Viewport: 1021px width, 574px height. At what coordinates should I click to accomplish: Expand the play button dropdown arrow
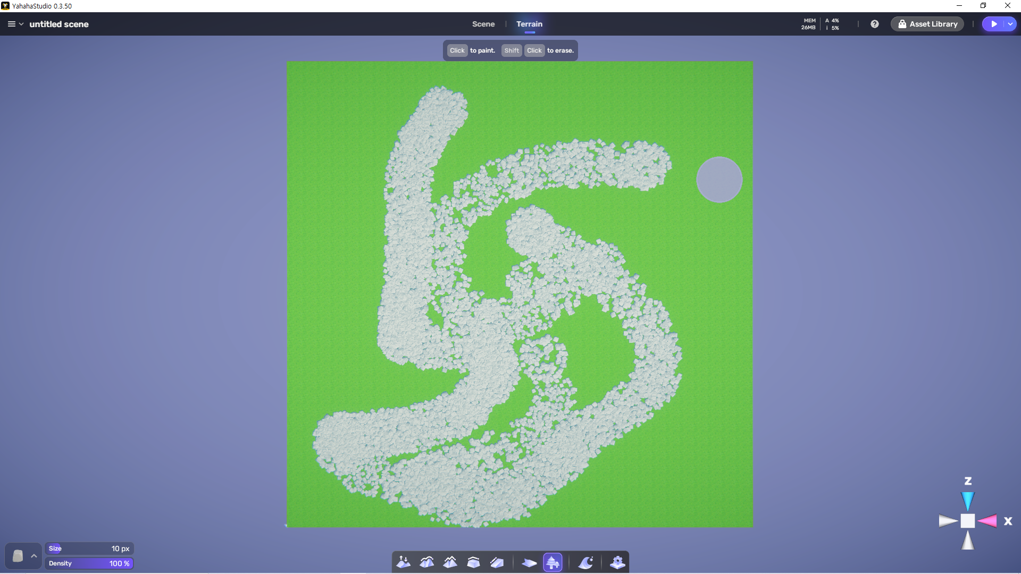click(x=1010, y=24)
